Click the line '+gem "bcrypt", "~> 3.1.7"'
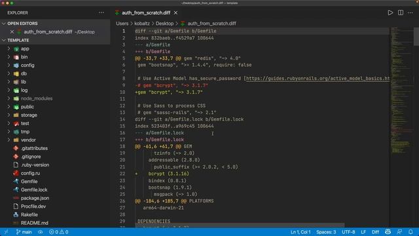The height and width of the screenshot is (236, 419). [x=169, y=92]
